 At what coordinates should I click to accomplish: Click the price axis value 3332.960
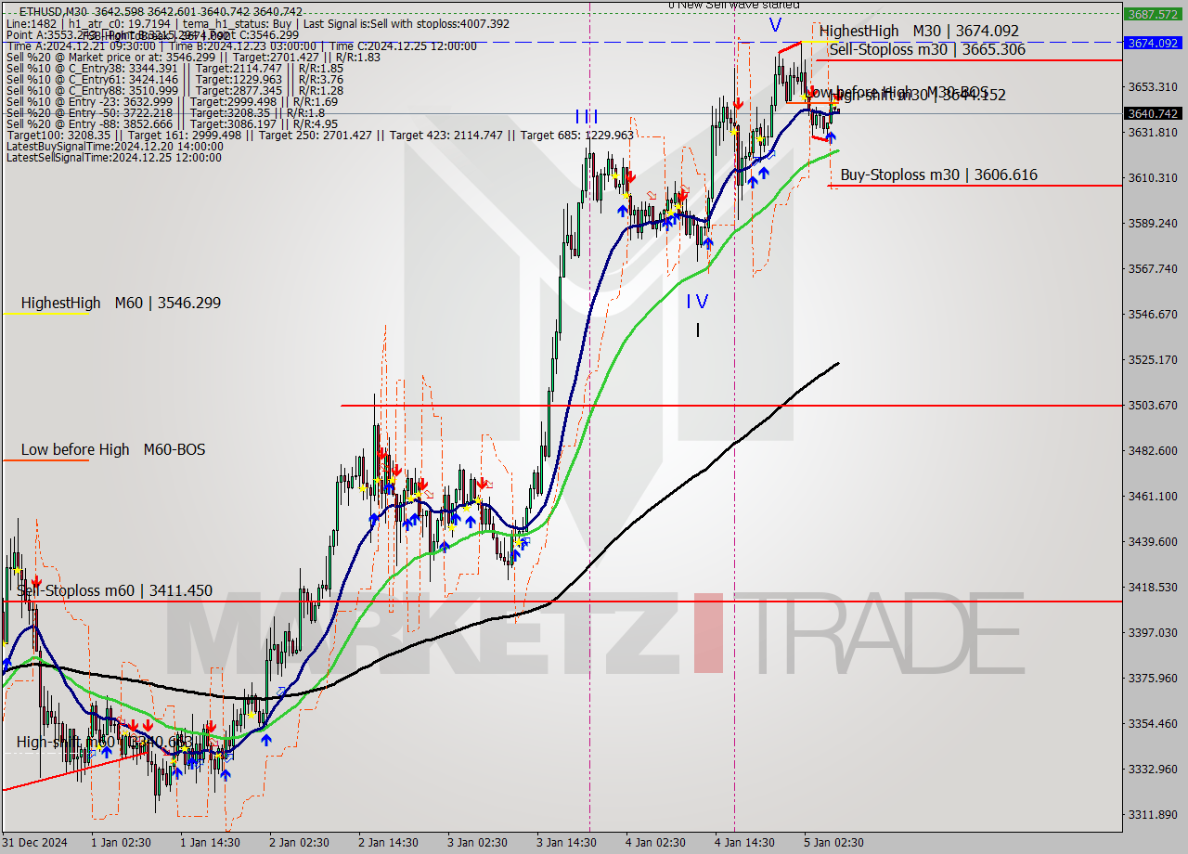point(1152,769)
